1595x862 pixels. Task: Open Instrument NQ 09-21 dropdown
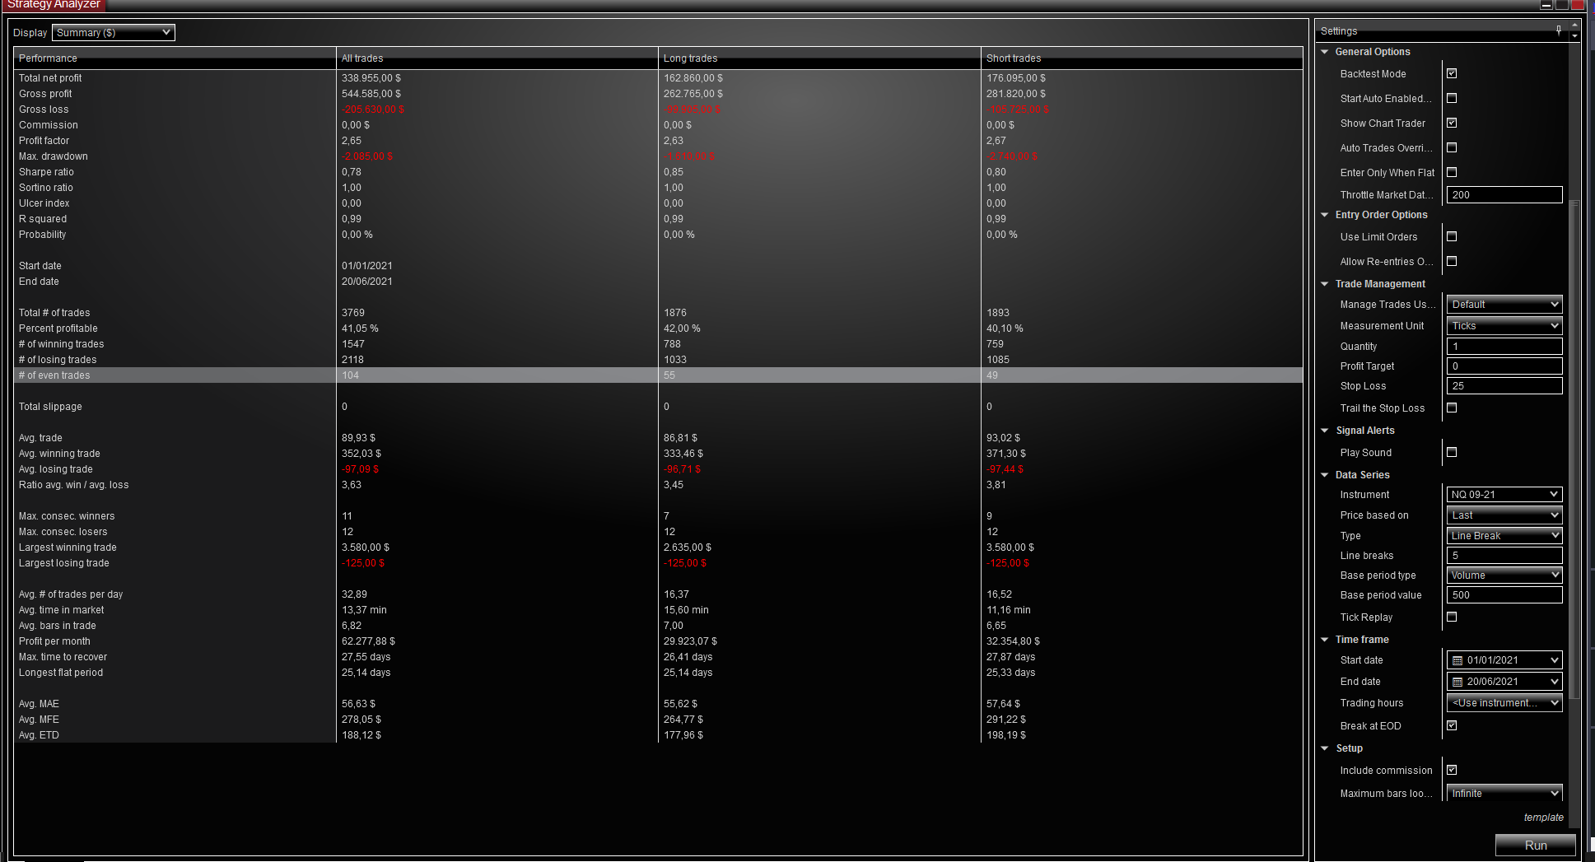(1504, 495)
